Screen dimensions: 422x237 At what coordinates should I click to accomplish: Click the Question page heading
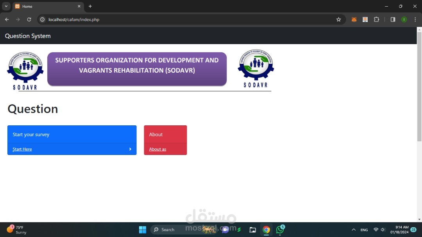tap(33, 109)
